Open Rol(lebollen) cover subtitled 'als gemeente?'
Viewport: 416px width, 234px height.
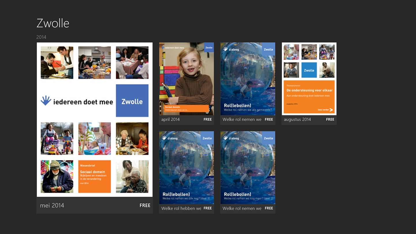pos(248,79)
